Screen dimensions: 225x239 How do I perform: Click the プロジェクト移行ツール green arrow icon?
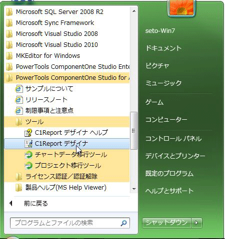click(28, 166)
